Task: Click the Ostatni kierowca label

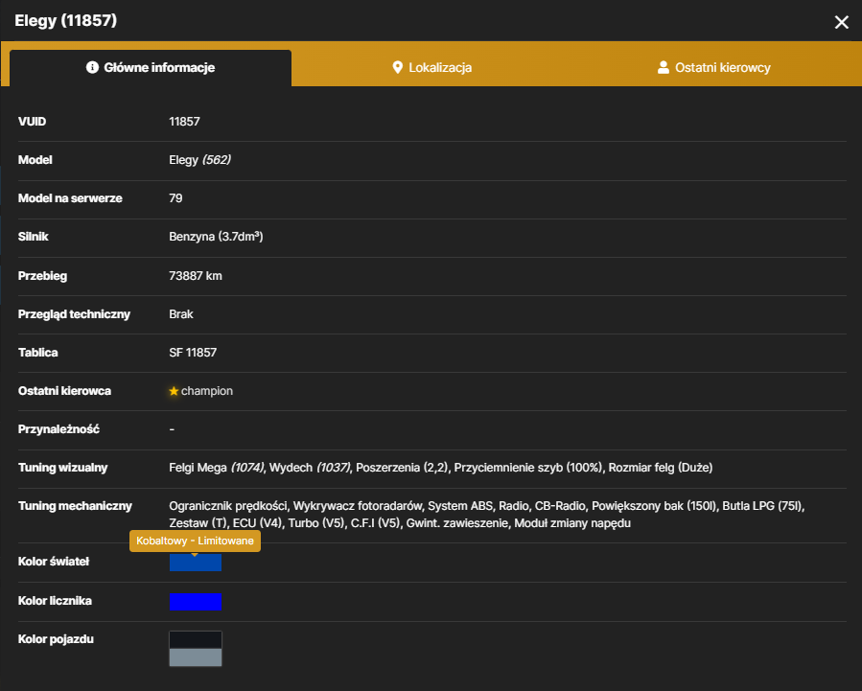Action: tap(64, 391)
